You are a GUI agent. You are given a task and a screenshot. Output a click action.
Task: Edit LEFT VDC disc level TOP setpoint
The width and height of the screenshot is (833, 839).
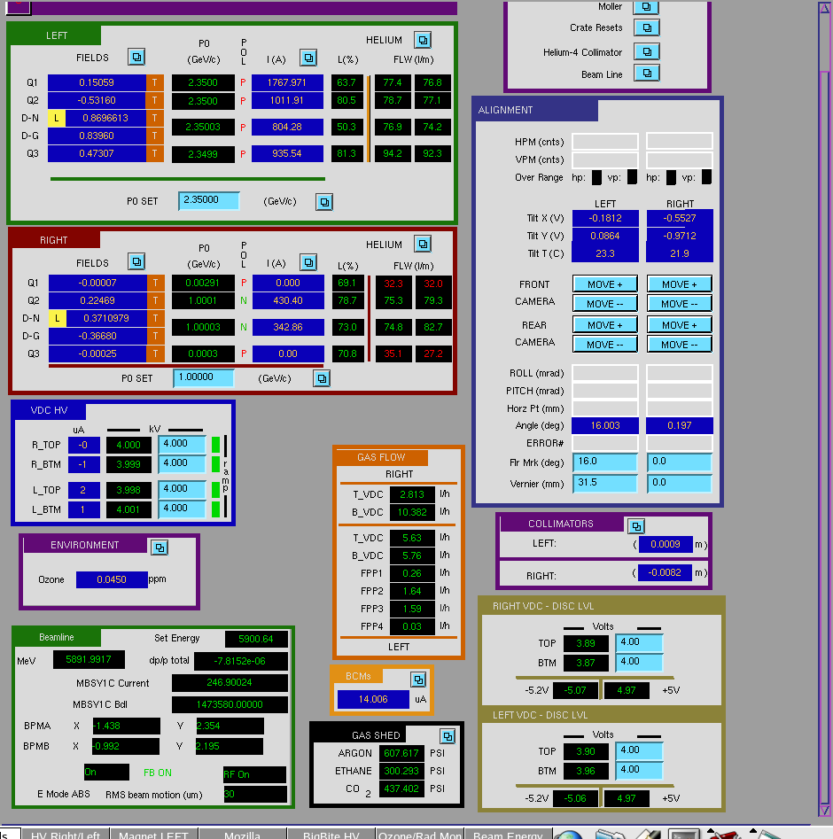[639, 750]
